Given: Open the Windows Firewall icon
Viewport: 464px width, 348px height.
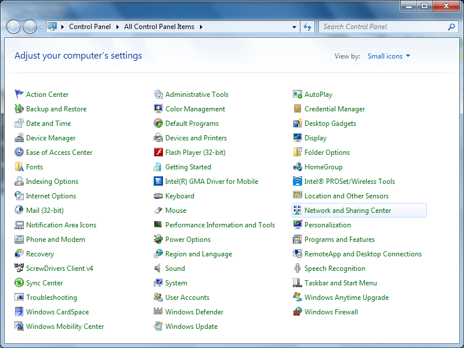Looking at the screenshot, I should tap(298, 311).
